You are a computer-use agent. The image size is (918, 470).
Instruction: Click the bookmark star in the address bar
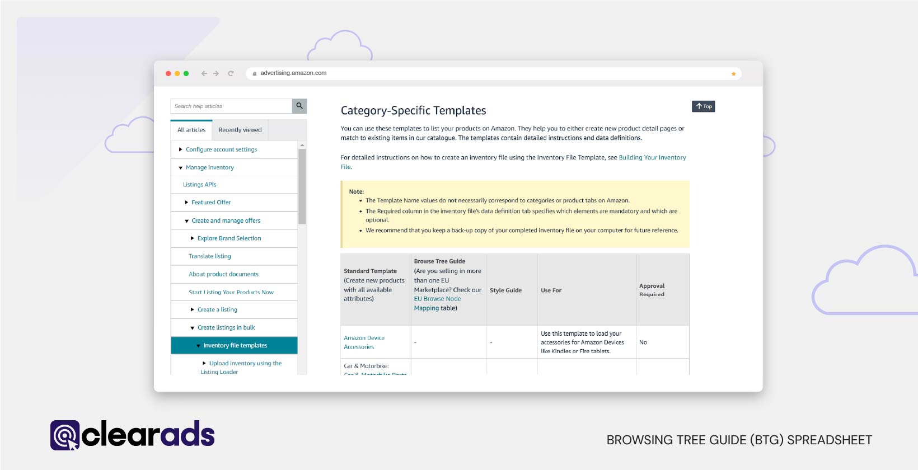733,74
